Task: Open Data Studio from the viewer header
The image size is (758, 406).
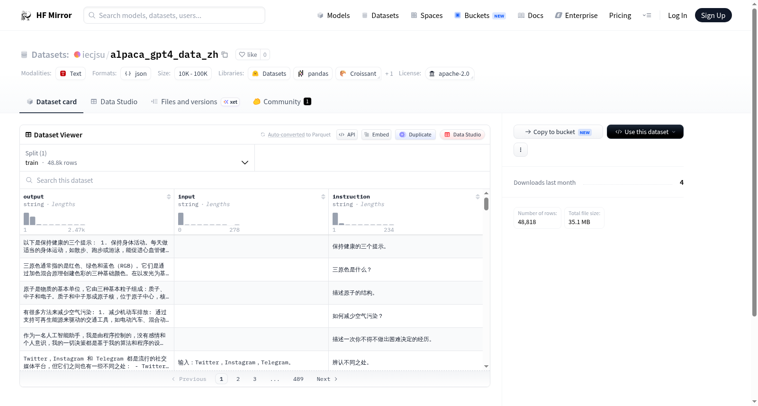Action: tap(462, 135)
